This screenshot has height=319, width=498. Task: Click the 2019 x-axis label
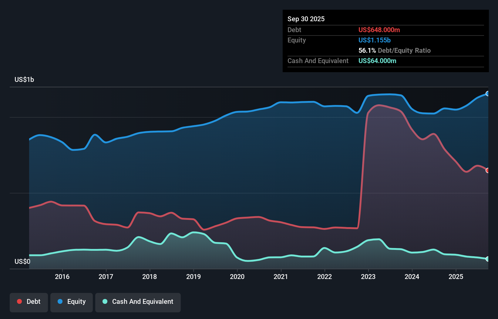(x=193, y=277)
